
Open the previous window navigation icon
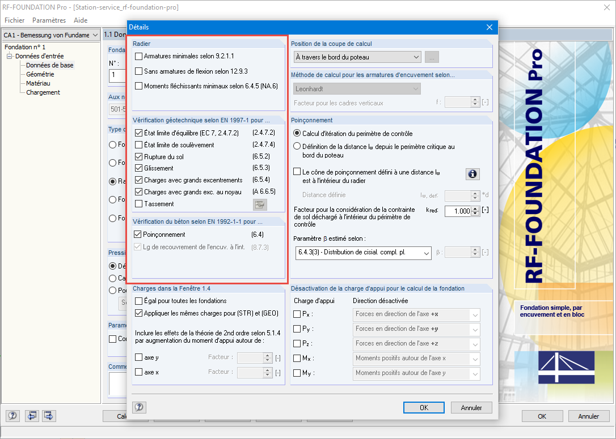click(32, 416)
